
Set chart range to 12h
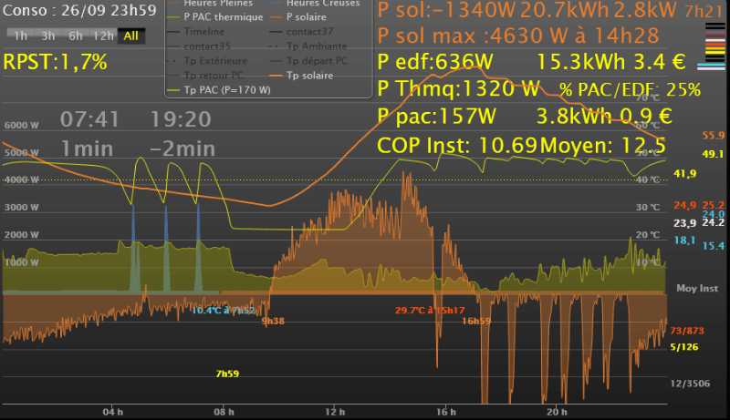click(104, 36)
